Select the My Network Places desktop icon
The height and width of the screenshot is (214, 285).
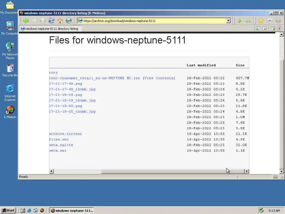pyautogui.click(x=10, y=51)
